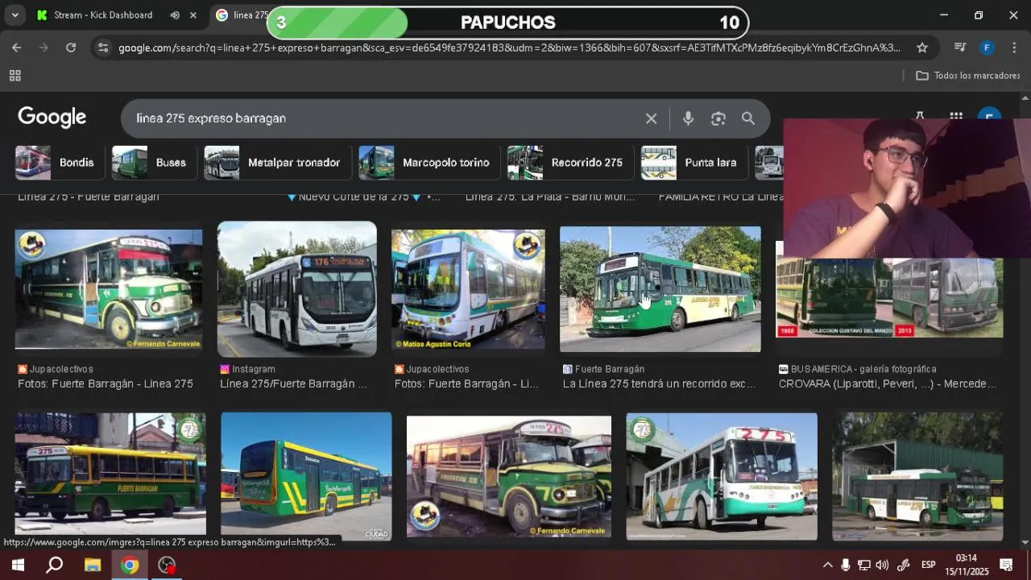Open Línea 275/Fuerte Barragán Instagram link
Screen dimensions: 1031x580
(293, 384)
